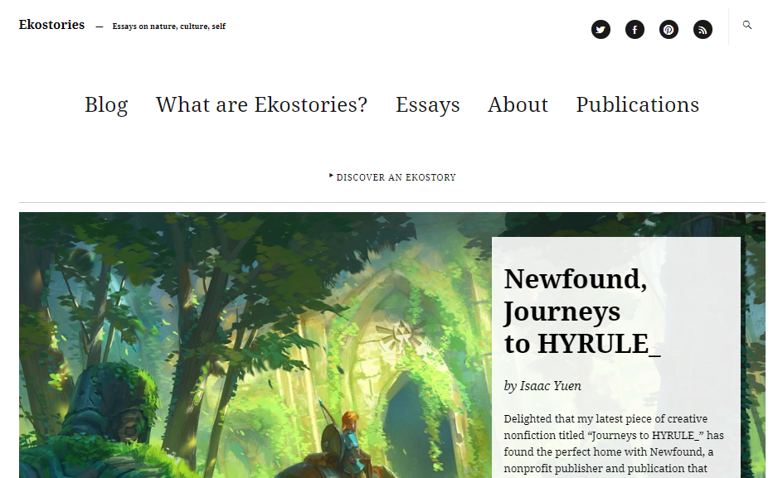Open the RSS feed icon
Image resolution: width=778 pixels, height=478 pixels.
(703, 29)
